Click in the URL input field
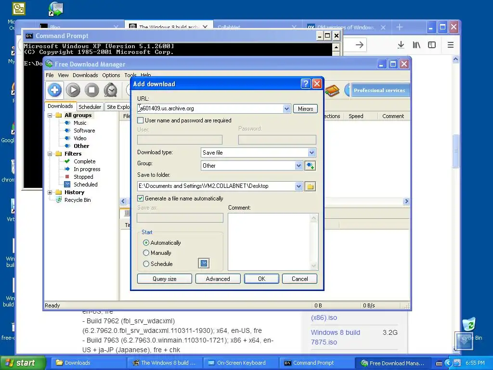493x370 pixels. click(x=210, y=108)
